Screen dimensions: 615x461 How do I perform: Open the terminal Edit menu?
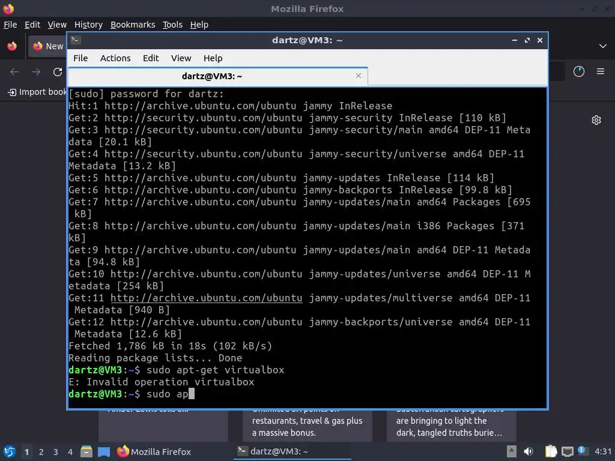coord(151,58)
